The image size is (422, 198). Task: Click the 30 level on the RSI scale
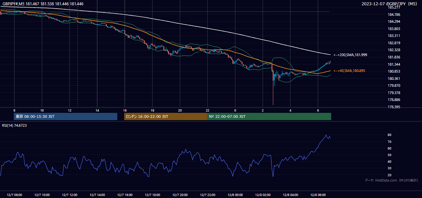[390, 168]
